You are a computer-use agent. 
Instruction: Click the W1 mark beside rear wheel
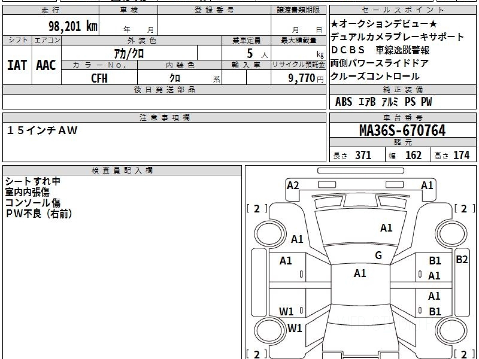[x=295, y=328]
